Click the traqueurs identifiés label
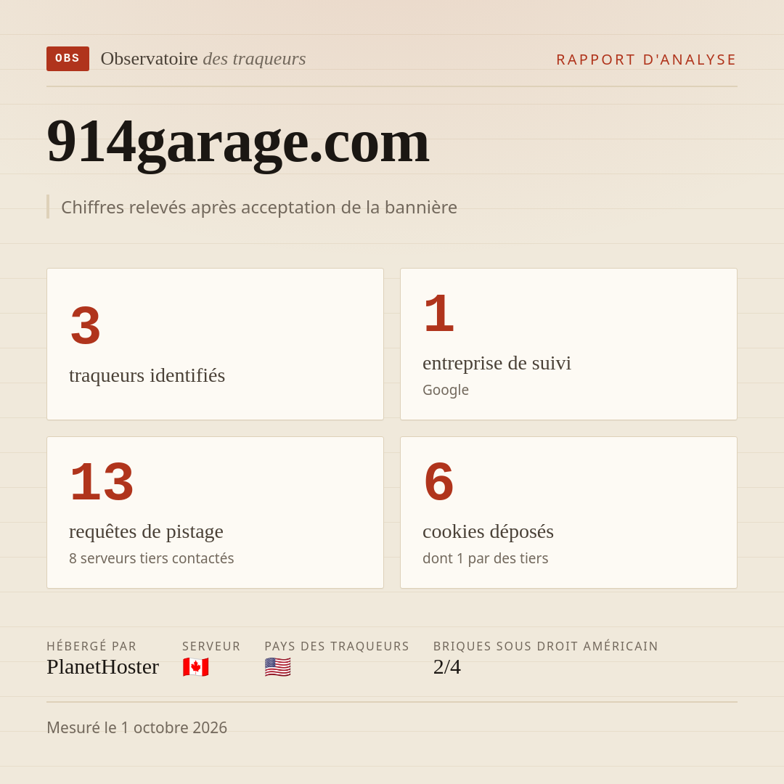The width and height of the screenshot is (784, 784). 147,375
